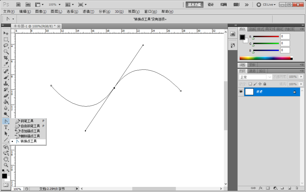
Task: Select the Eyedropper tool
Action: pos(6,64)
